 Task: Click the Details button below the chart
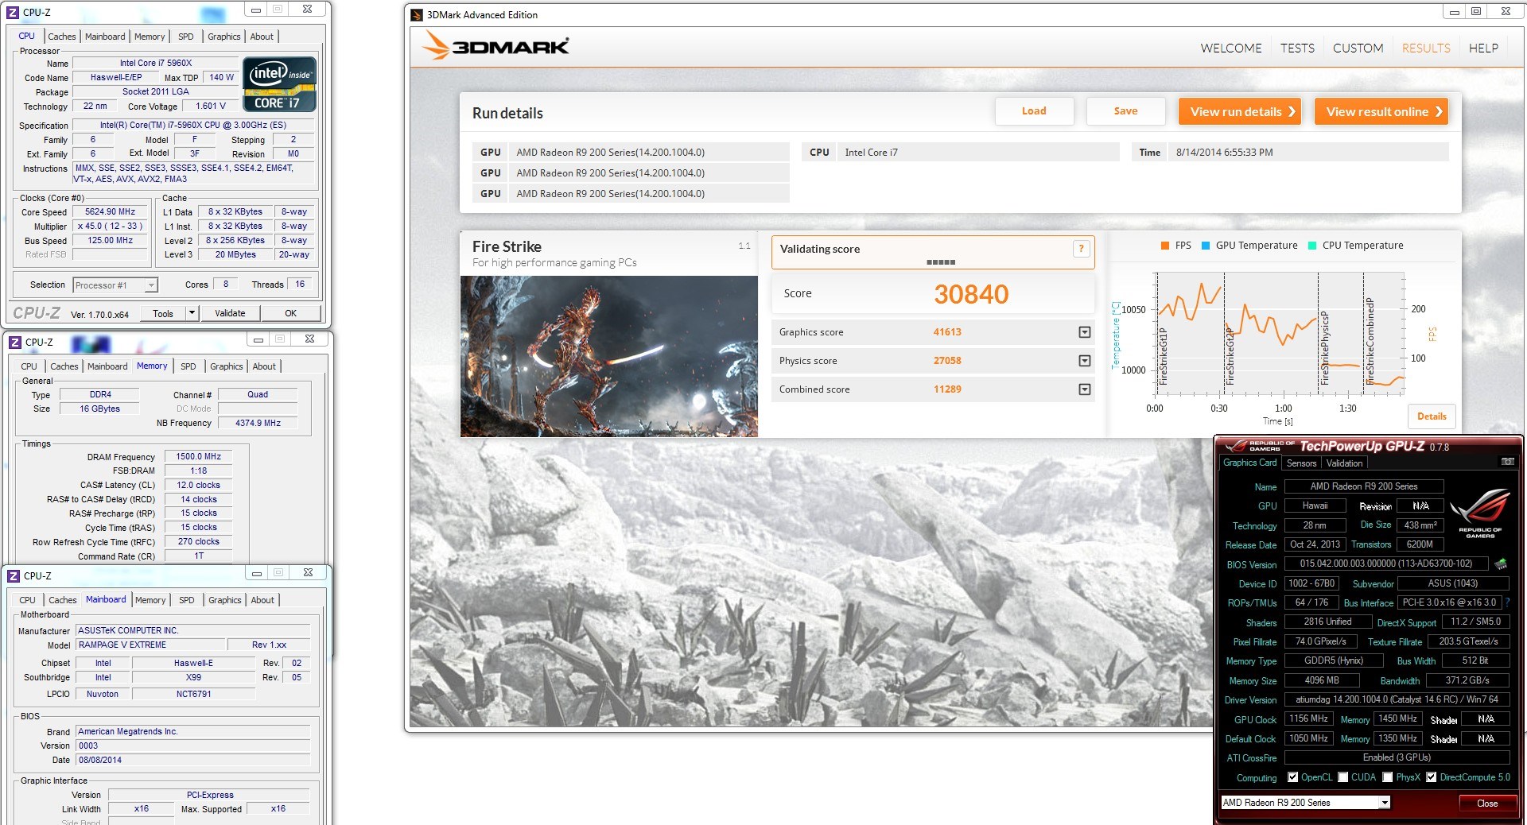click(1432, 416)
